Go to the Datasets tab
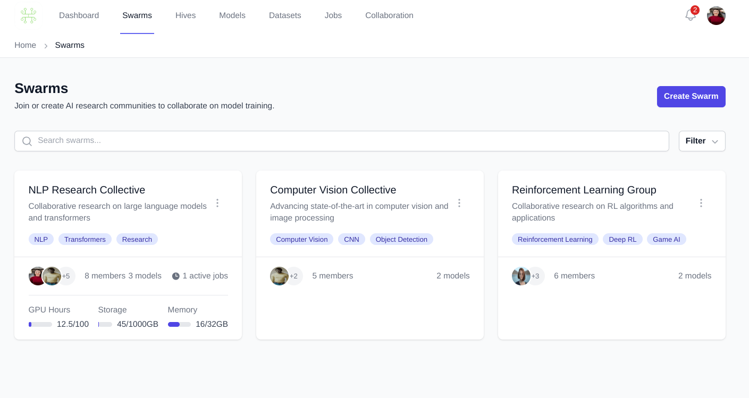 [285, 15]
